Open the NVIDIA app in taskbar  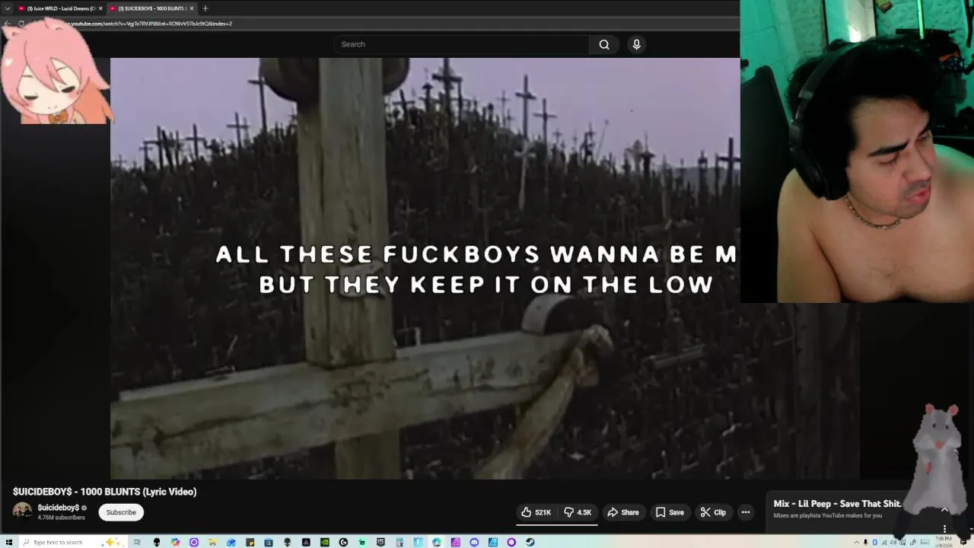(324, 542)
